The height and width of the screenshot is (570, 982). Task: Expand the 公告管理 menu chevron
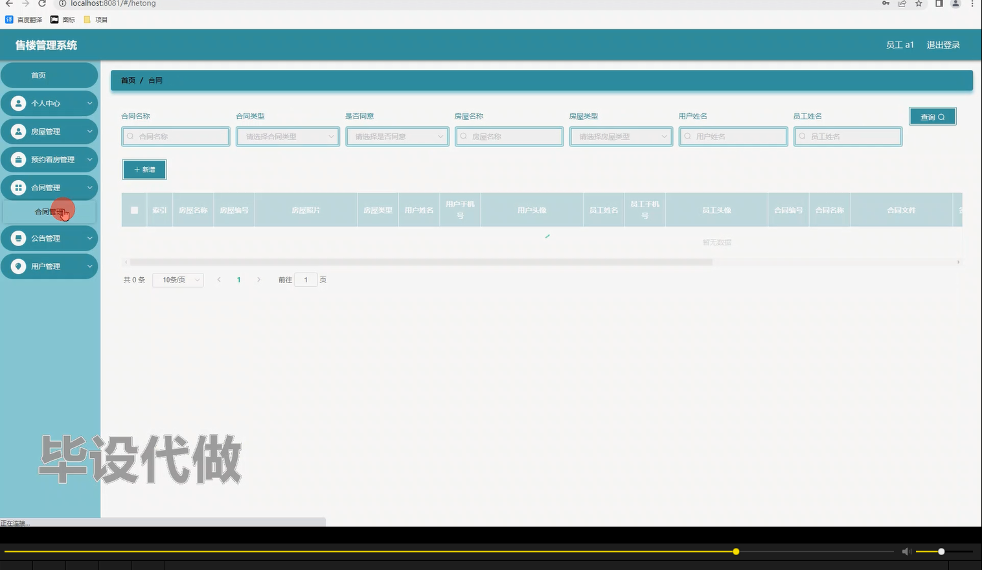point(90,238)
